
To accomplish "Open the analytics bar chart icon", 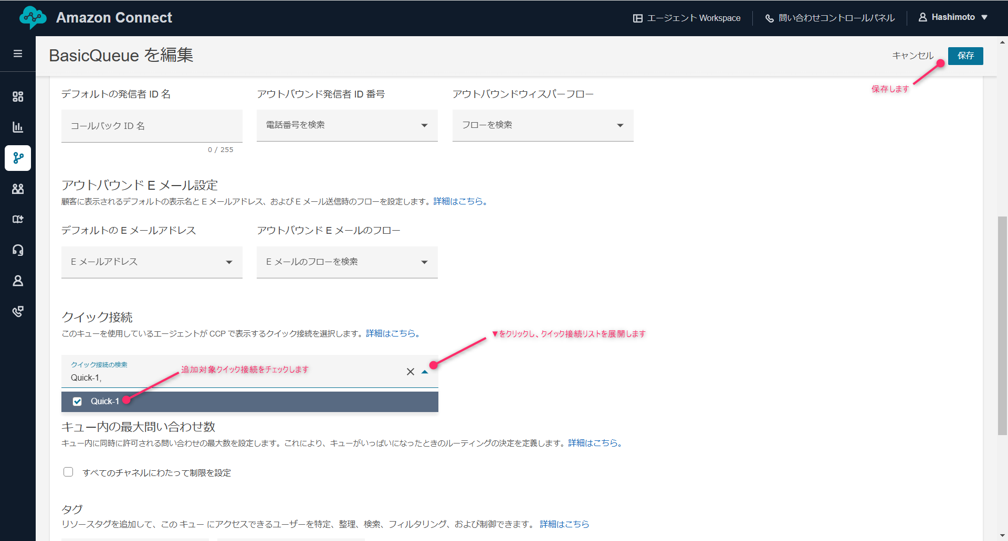I will point(18,127).
